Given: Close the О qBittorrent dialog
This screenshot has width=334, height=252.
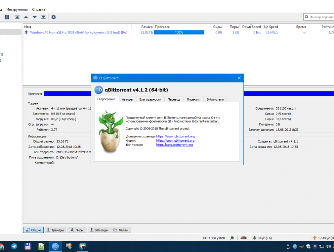Looking at the screenshot, I should click(239, 78).
